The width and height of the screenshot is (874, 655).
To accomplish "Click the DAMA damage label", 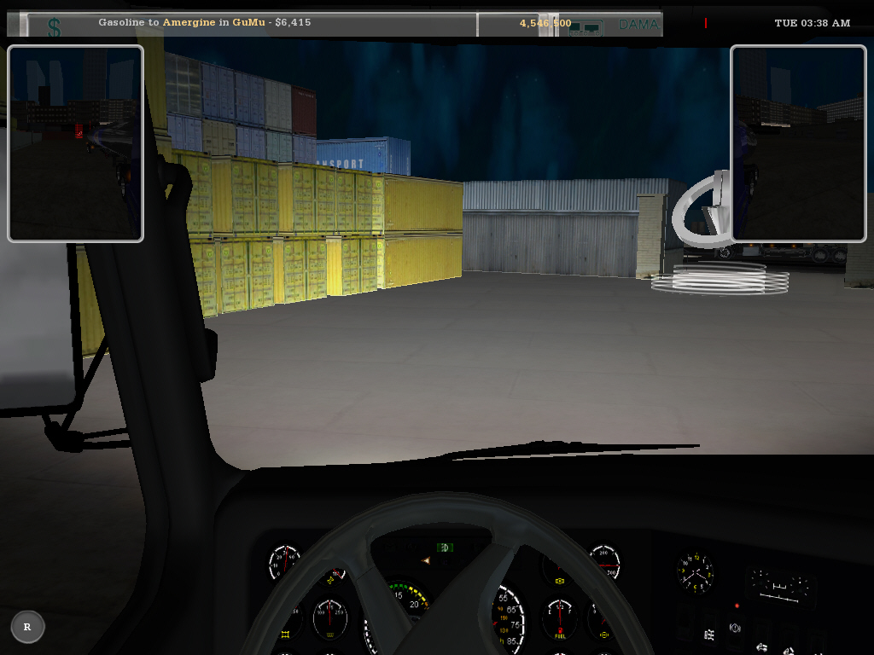I will (638, 25).
